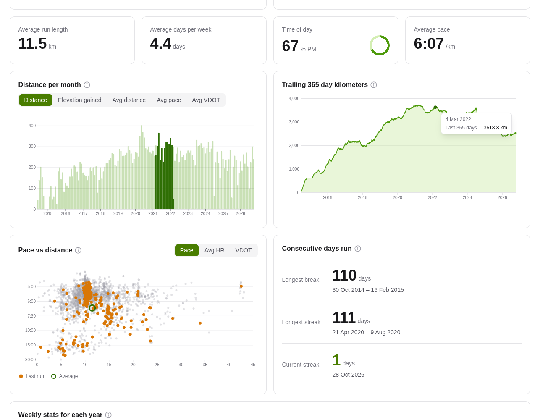This screenshot has width=540, height=420.
Task: Switch monthly chart to Avg distance
Action: click(129, 100)
